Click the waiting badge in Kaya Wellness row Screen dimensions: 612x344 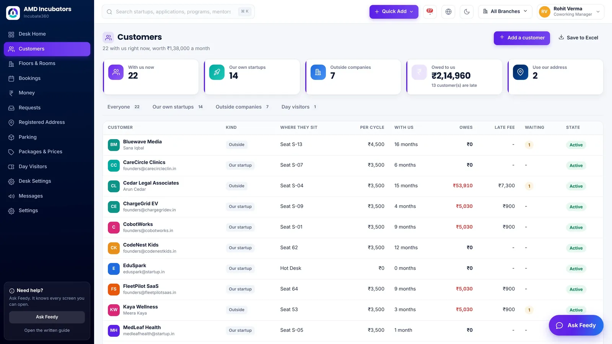pos(529,310)
